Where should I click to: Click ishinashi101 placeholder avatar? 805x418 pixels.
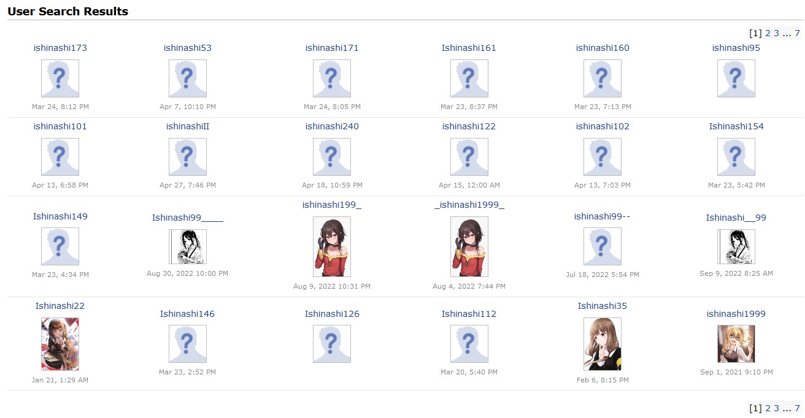click(x=60, y=157)
